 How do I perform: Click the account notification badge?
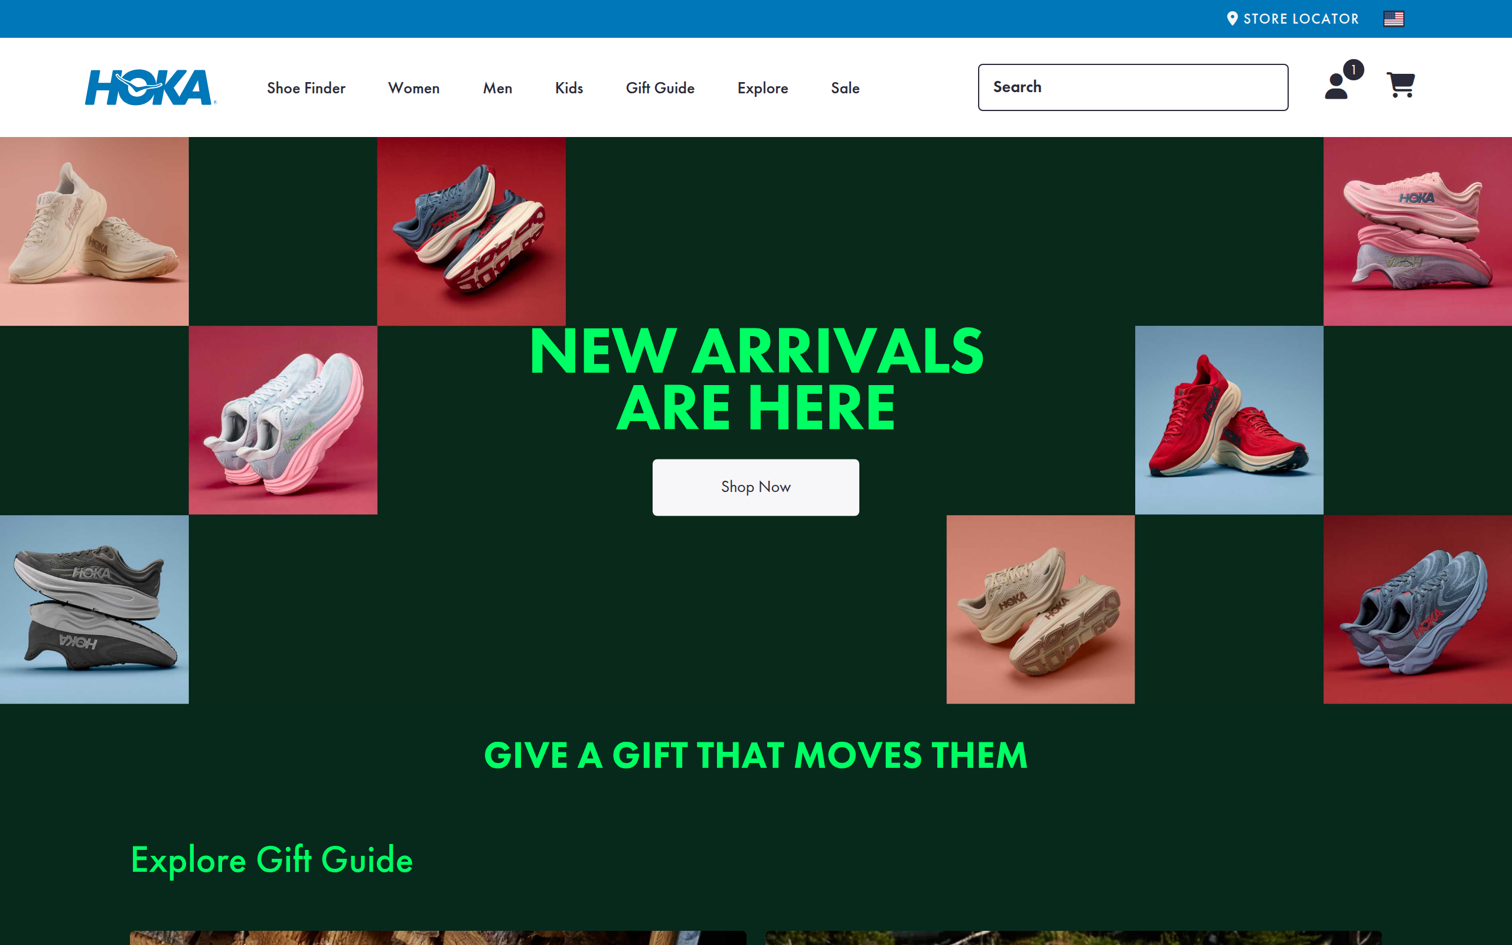click(1353, 69)
